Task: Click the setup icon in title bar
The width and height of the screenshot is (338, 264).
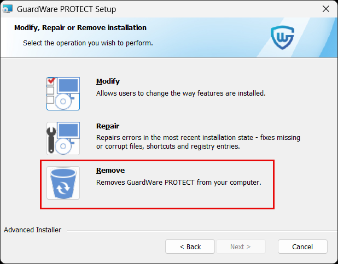Action: 8,9
